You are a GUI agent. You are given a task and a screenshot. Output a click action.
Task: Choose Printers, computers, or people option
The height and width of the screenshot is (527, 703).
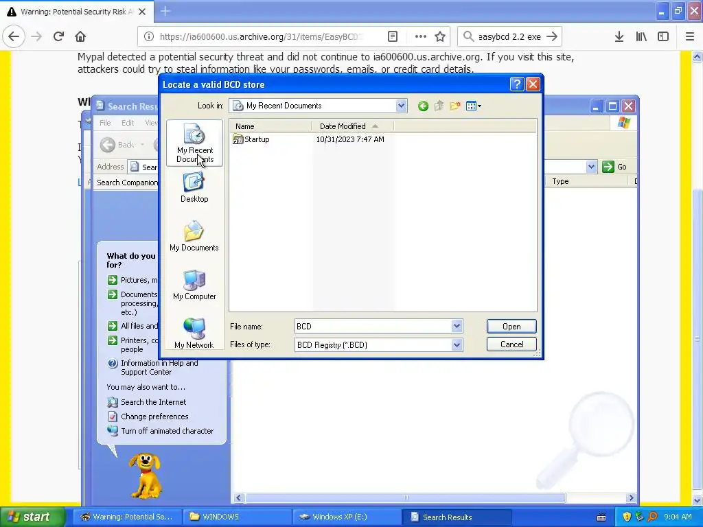[x=132, y=344]
